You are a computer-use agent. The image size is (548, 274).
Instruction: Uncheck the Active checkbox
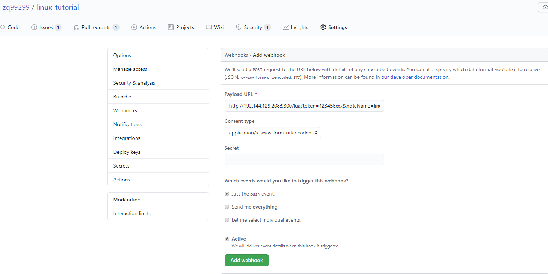[227, 239]
